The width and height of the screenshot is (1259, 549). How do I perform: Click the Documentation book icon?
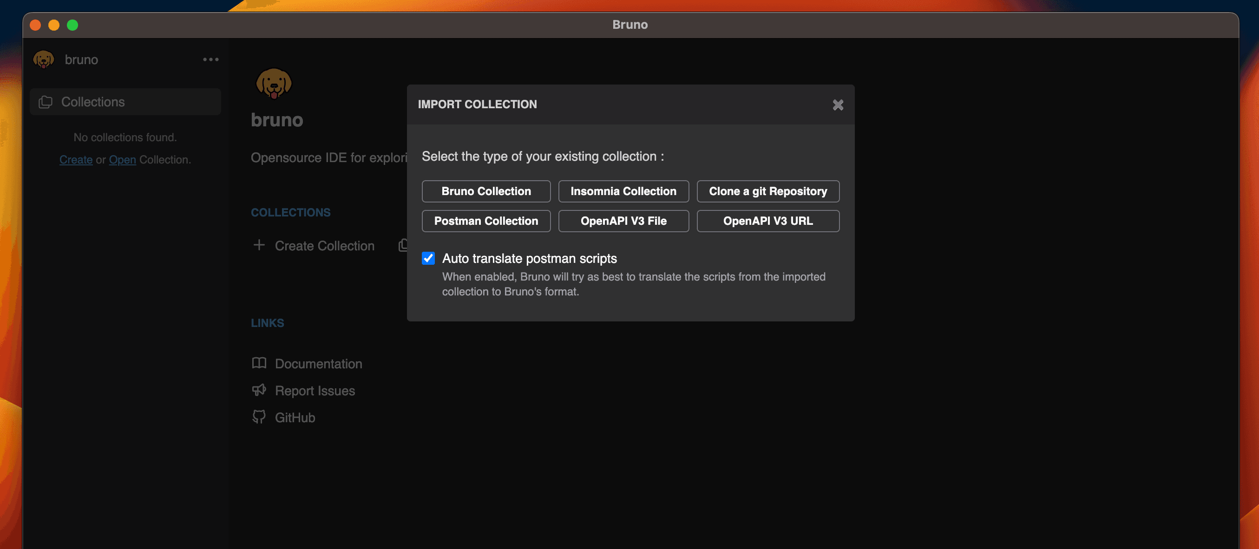[259, 363]
